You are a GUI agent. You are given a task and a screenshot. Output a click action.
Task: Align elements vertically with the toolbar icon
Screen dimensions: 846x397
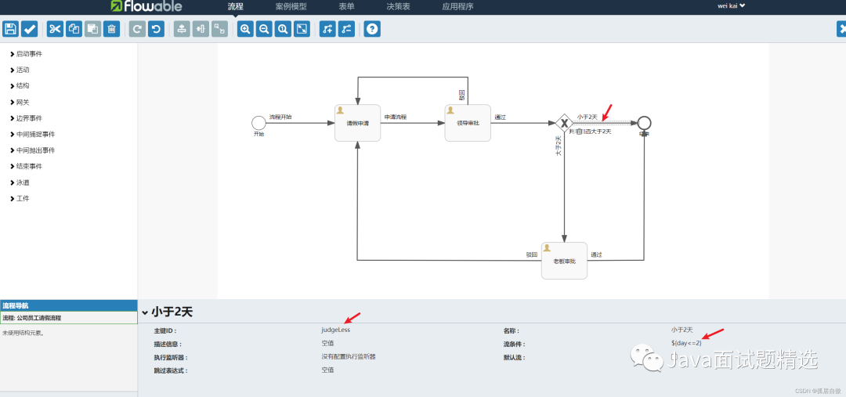click(181, 29)
